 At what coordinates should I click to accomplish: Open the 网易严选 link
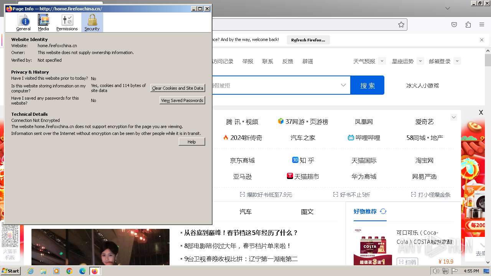click(x=424, y=177)
